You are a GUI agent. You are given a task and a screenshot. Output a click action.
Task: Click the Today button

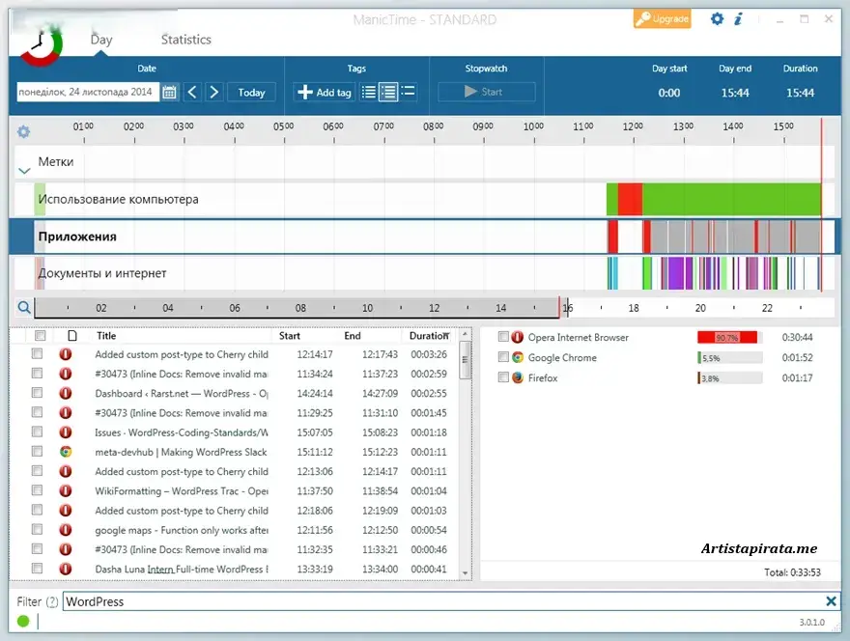tap(251, 93)
